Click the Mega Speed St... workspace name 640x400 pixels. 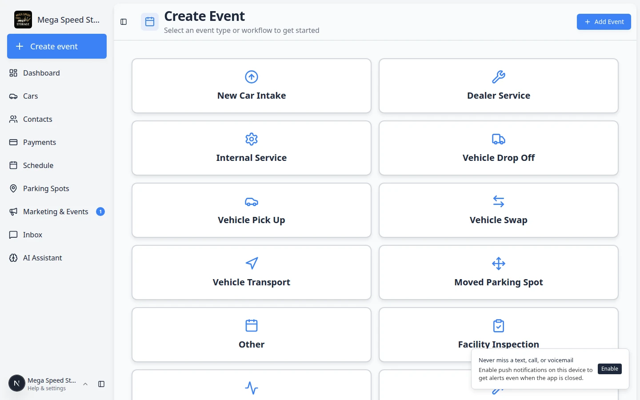(68, 20)
